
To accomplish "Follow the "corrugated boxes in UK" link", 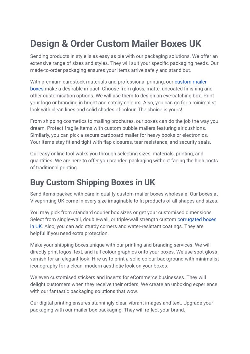I will point(197,219).
